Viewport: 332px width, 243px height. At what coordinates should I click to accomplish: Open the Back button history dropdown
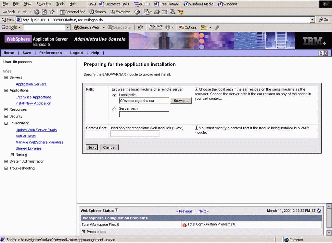(x=19, y=12)
